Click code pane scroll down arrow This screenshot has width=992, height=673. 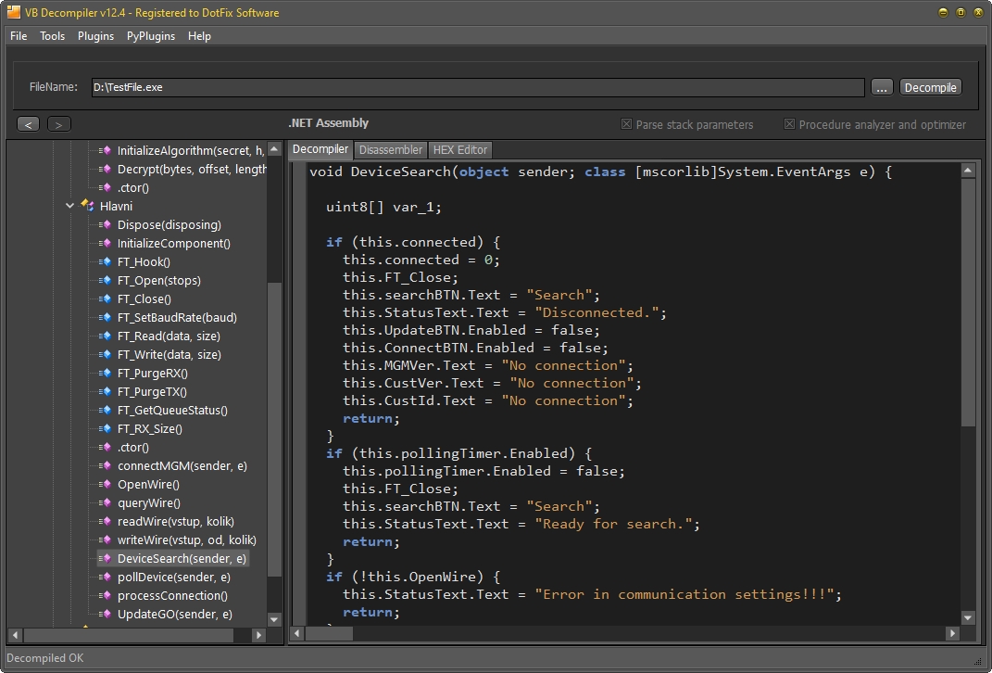point(968,617)
